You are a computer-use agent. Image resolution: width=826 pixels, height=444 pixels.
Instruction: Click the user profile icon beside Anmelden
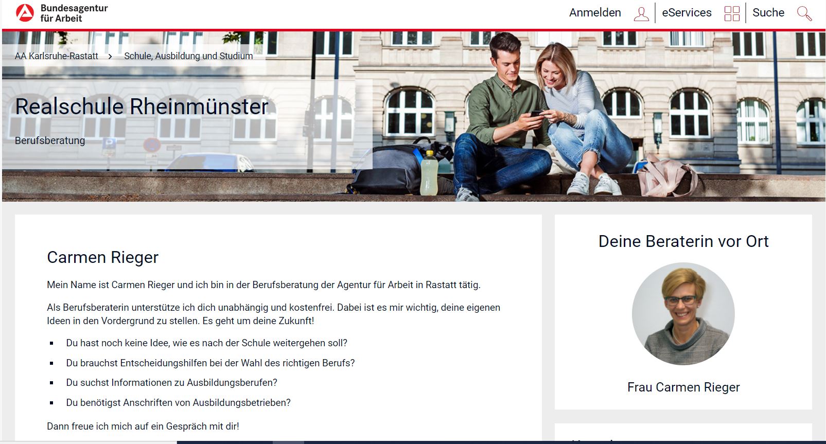click(641, 13)
